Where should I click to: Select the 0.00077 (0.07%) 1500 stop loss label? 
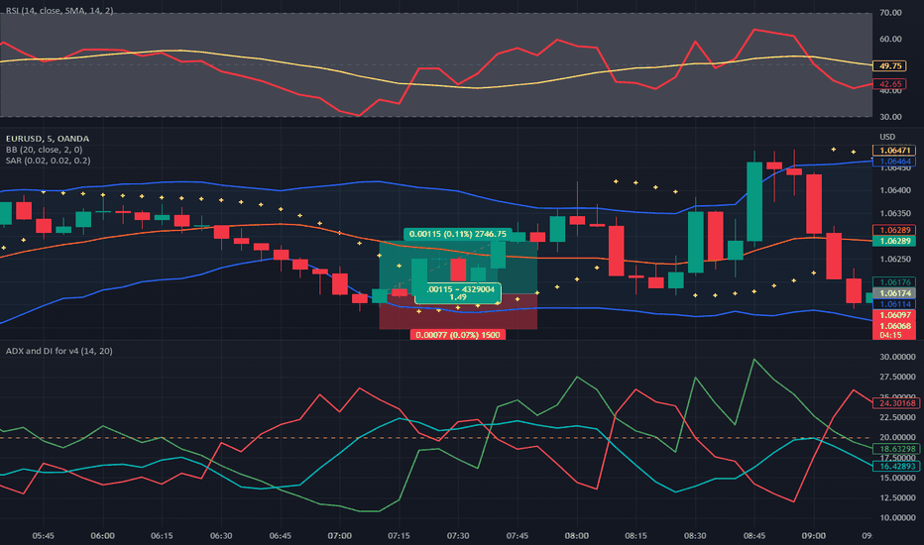pos(457,335)
